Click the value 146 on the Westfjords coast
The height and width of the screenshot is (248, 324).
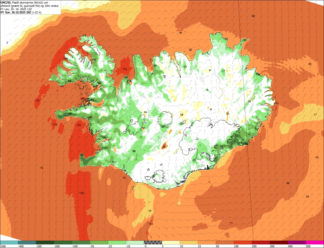[x=66, y=59]
